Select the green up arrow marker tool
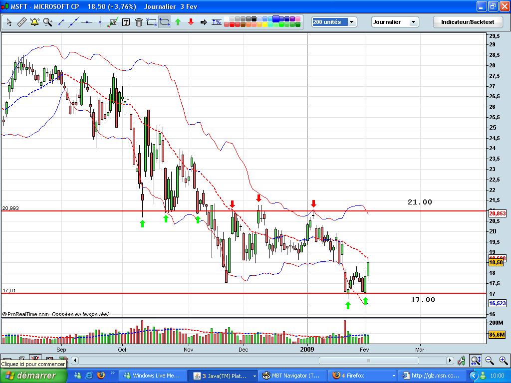This screenshot has width=511, height=383. click(x=178, y=22)
